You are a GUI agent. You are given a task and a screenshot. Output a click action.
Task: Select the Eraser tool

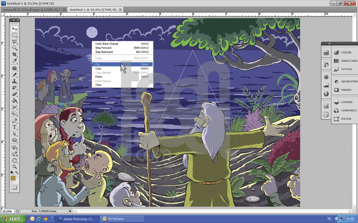point(14,94)
